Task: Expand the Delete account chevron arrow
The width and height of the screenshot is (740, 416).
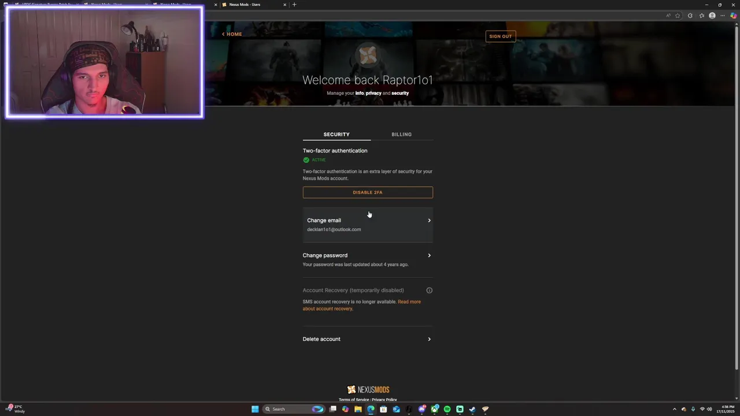Action: (x=429, y=339)
